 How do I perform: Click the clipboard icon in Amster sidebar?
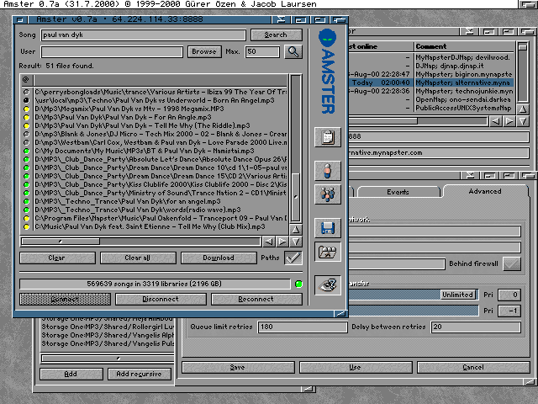(327, 138)
